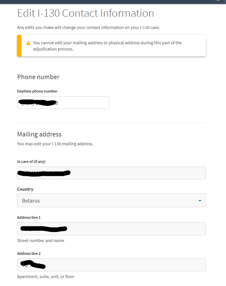Click the Daytime phone number label
Screen dimensions: 226x286
(x=37, y=91)
